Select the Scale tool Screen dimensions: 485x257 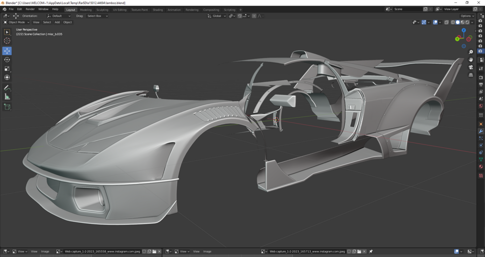[x=7, y=69]
